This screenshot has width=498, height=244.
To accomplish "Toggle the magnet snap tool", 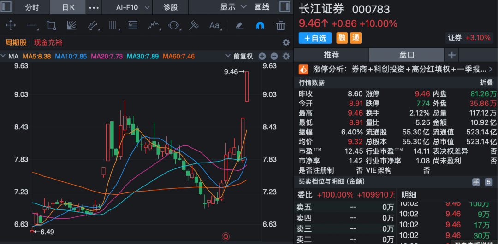I will (260, 25).
